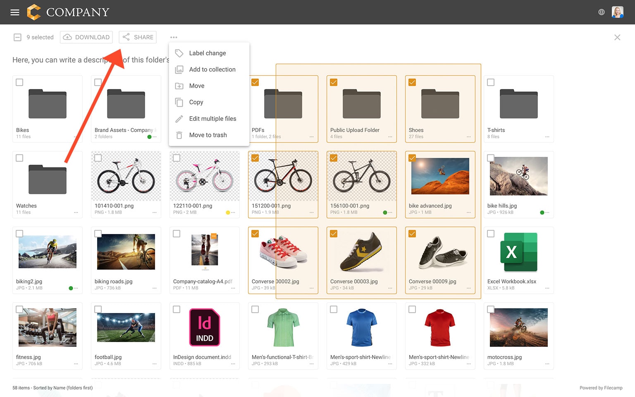
Task: Choose Edit multiple files
Action: 209,119
